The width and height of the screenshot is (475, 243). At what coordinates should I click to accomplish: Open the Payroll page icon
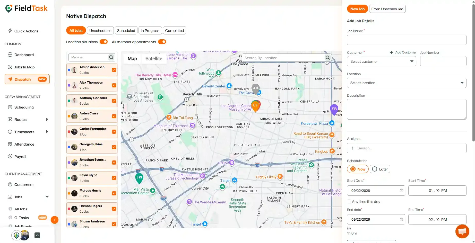click(10, 157)
